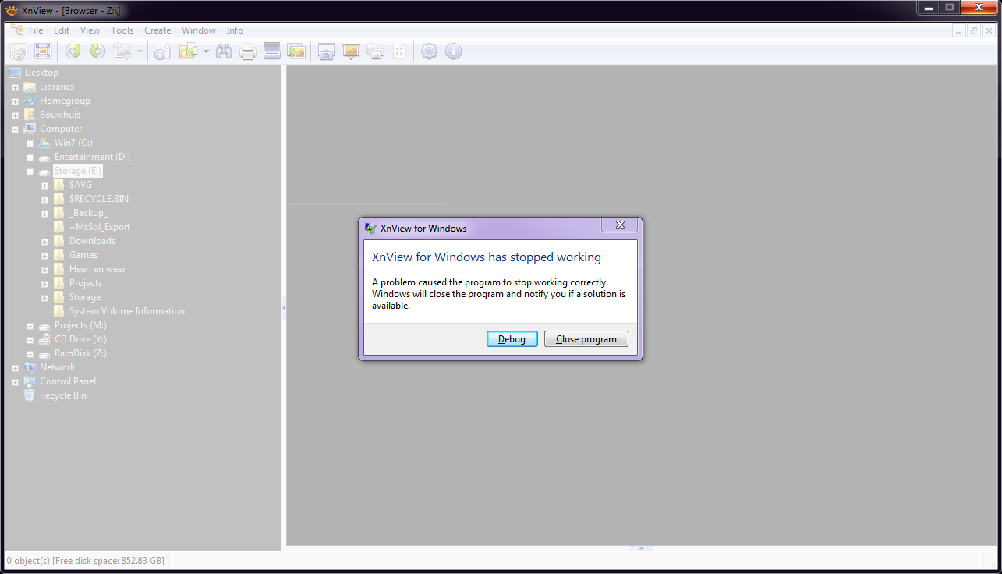Click the Rotate left toolbar icon
Image resolution: width=1002 pixels, height=574 pixels.
coord(73,51)
